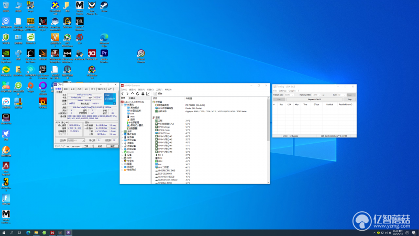Click CPU Package temperature row in AIDA64
Viewport: 419px width, 236px height.
click(173, 127)
